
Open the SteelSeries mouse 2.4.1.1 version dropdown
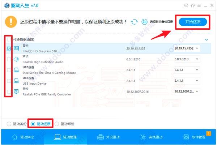[x=187, y=70]
